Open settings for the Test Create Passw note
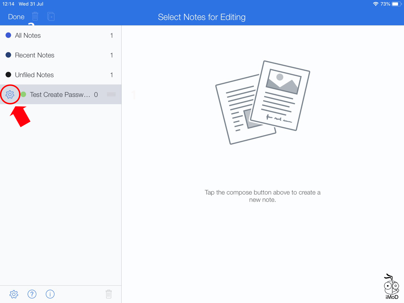 tap(10, 94)
